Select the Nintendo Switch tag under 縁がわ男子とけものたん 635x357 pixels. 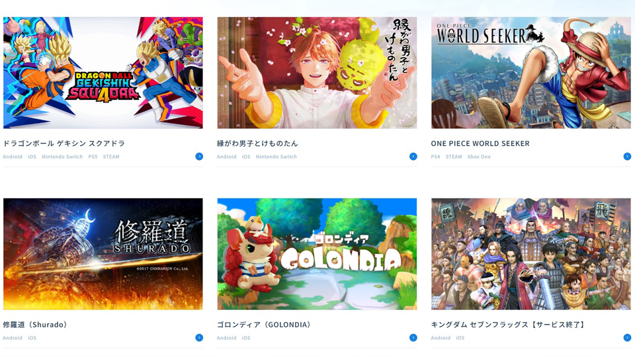point(276,157)
